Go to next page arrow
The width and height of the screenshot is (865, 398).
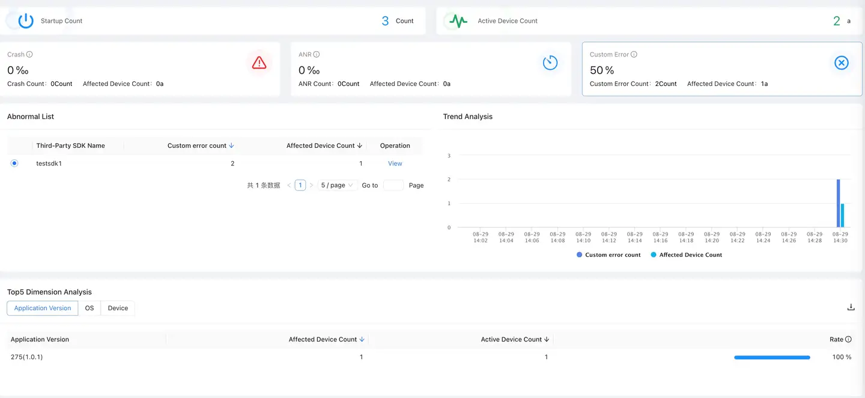pyautogui.click(x=311, y=185)
